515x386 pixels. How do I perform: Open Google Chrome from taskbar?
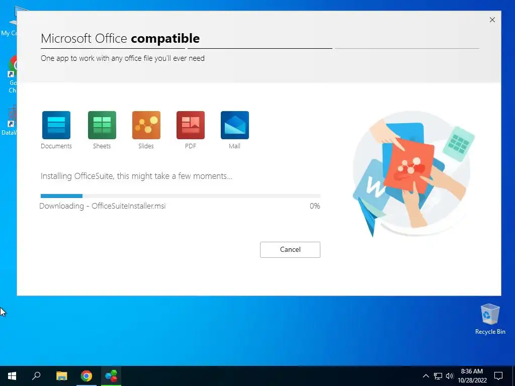[x=87, y=376]
